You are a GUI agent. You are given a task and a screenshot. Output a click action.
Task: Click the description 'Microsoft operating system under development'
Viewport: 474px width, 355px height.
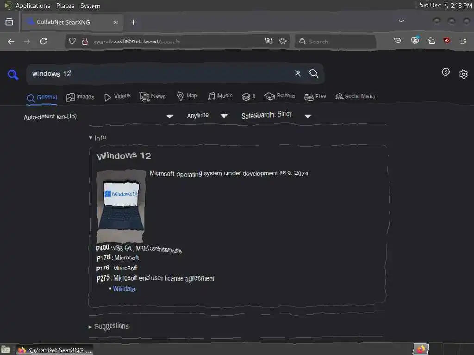point(213,173)
